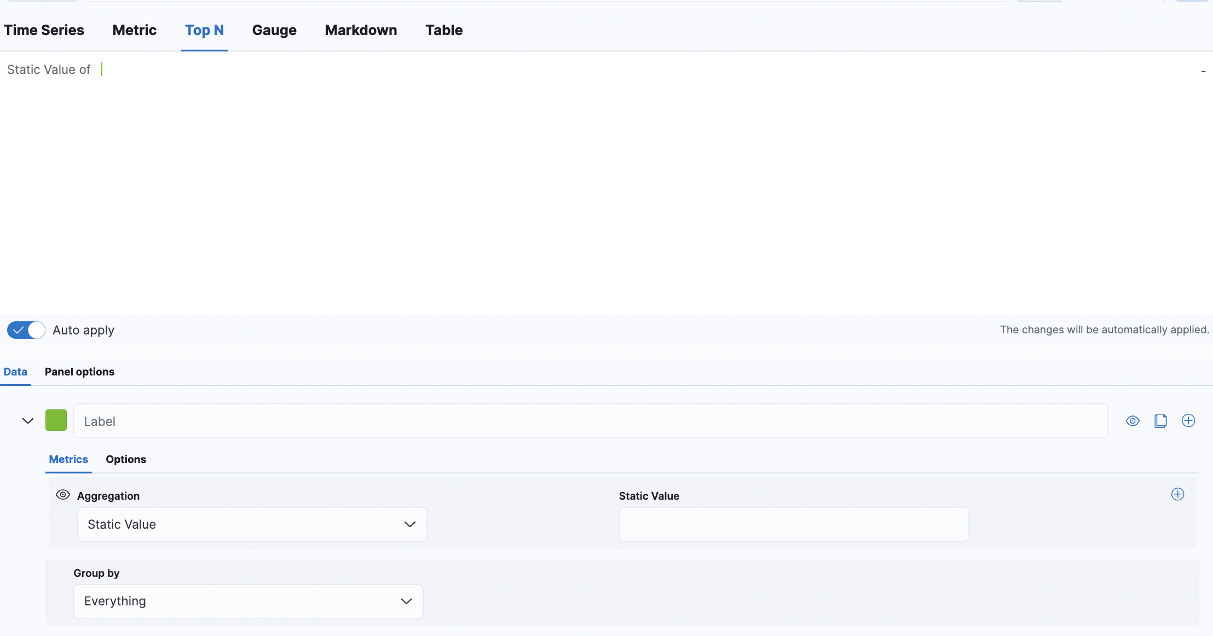This screenshot has height=636, width=1213.
Task: Open the Gauge tab
Action: tap(274, 30)
